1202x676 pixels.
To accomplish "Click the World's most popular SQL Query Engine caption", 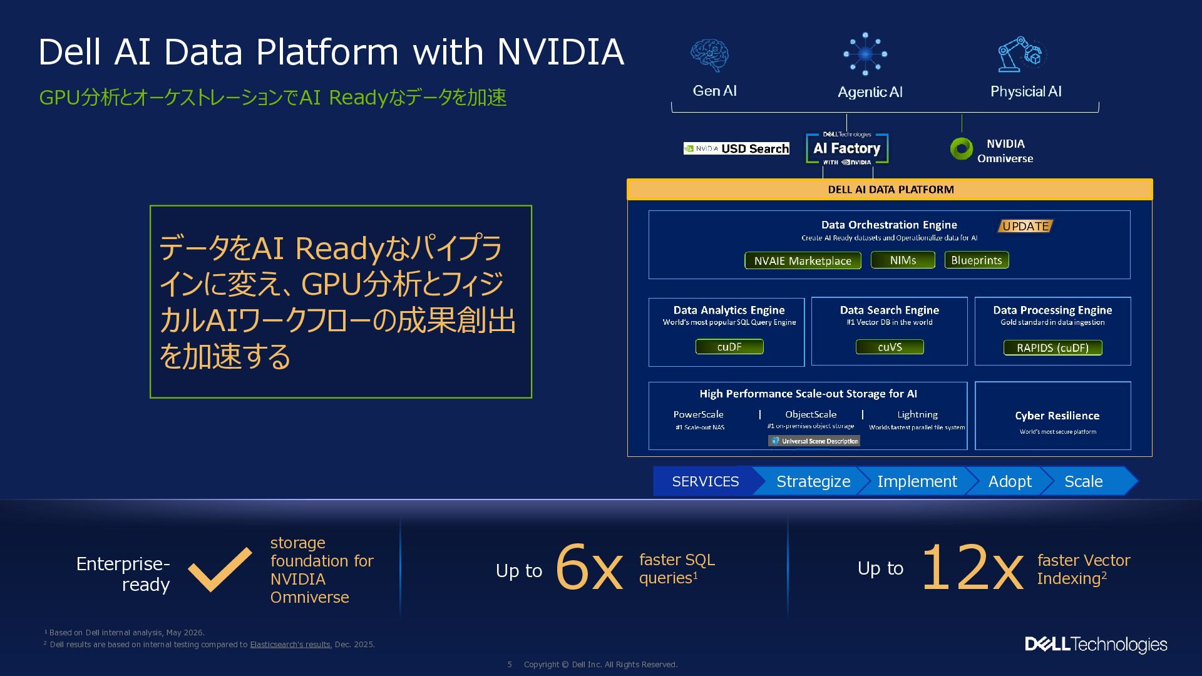I will tap(729, 322).
